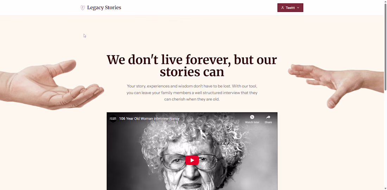Select the Share text label on video

pyautogui.click(x=268, y=122)
